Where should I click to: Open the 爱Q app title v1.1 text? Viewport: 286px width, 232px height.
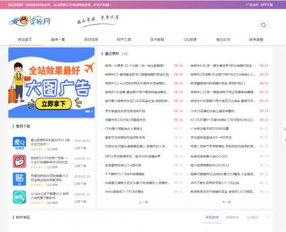50,142
